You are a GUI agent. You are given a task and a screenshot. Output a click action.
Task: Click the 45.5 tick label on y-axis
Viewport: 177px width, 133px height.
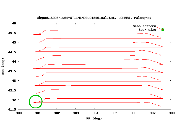(12, 33)
